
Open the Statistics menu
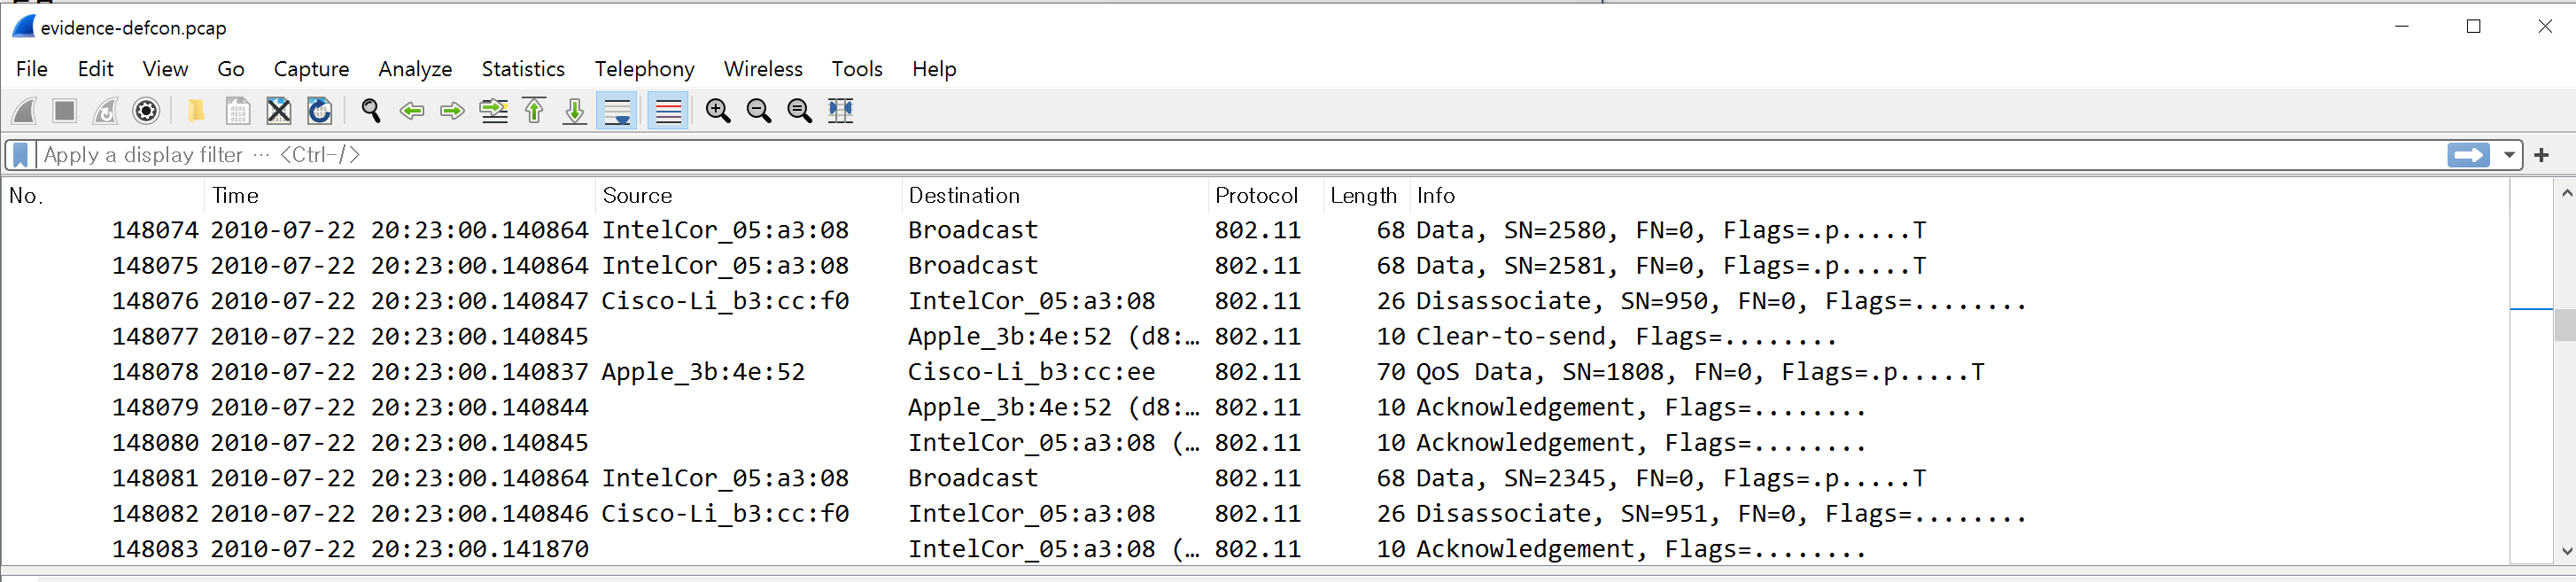pyautogui.click(x=523, y=69)
